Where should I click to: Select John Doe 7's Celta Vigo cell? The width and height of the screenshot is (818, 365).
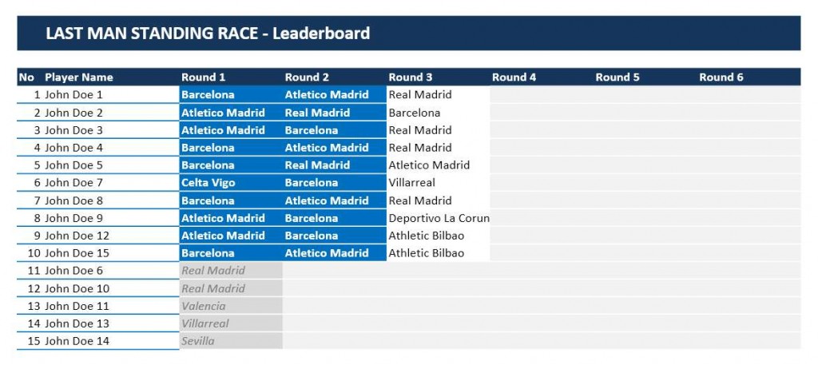click(231, 182)
